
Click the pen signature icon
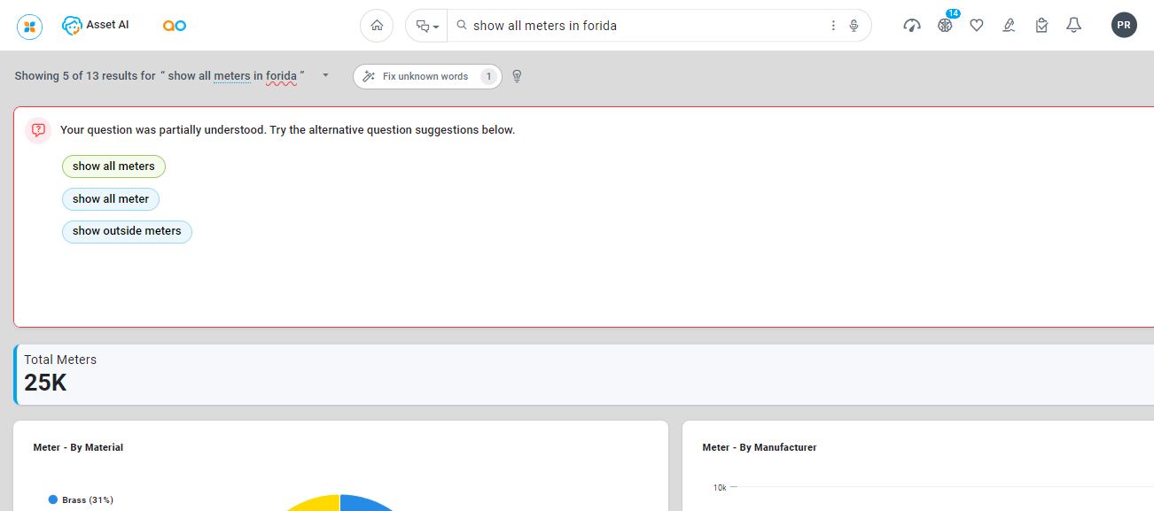pos(1009,26)
